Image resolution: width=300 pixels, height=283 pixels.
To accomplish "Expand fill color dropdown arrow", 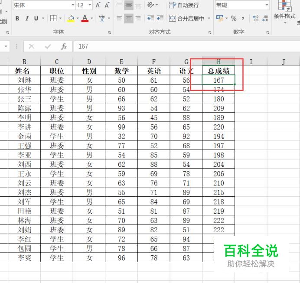I will [x=78, y=19].
